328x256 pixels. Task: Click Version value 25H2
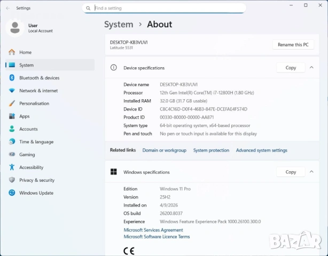click(x=165, y=197)
